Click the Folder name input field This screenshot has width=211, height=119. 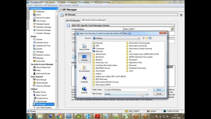126,90
